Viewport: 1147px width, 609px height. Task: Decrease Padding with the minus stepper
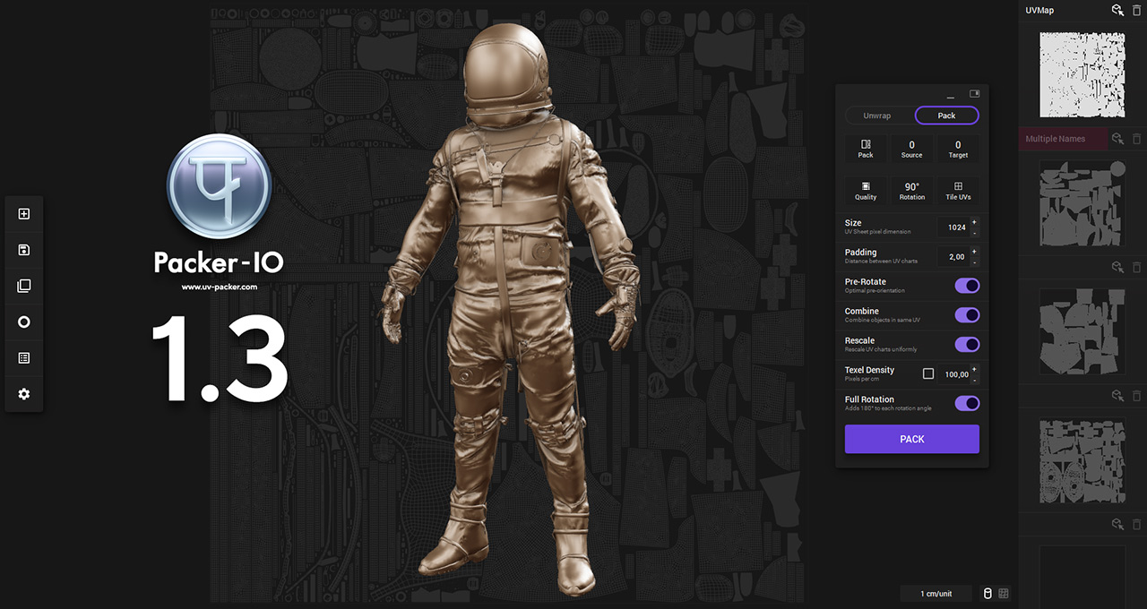pyautogui.click(x=975, y=262)
